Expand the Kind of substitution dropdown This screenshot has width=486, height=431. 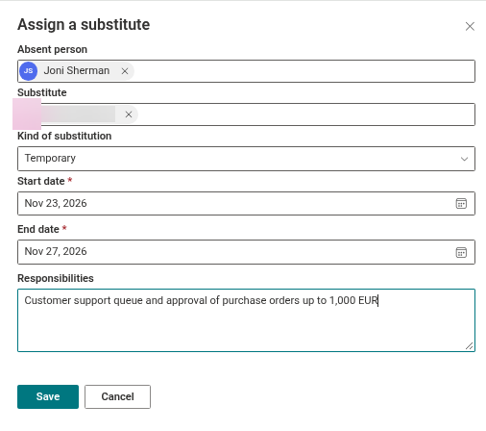coord(246,159)
